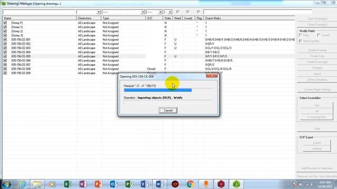Toggle the Need filter checkbox in filter row
This screenshot has height=189, width=337.
tap(177, 12)
